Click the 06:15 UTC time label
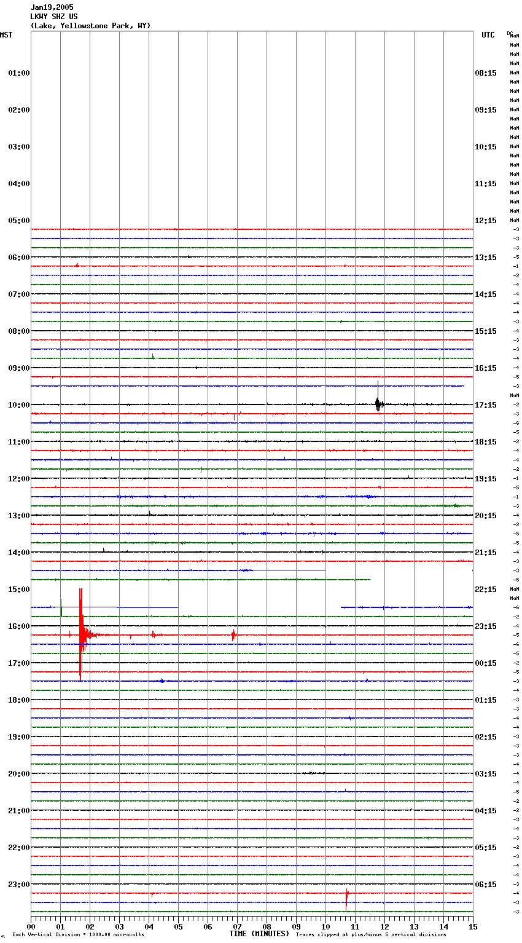This screenshot has height=943, width=522. (486, 885)
